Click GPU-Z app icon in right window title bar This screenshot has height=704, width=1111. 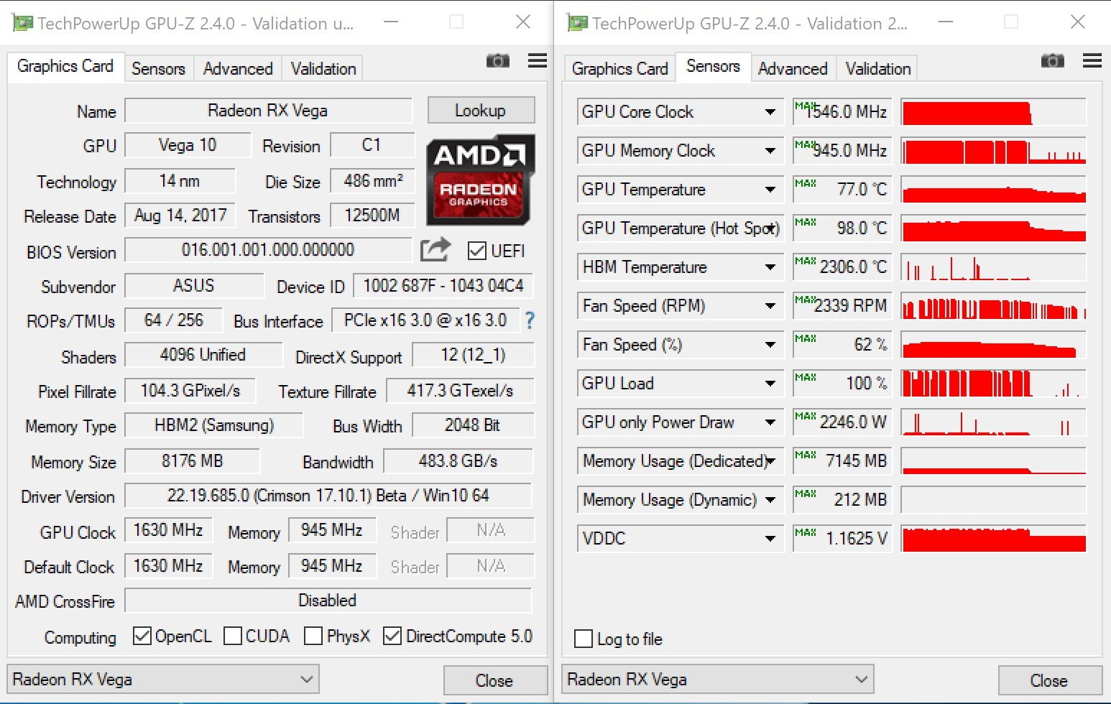tap(577, 23)
